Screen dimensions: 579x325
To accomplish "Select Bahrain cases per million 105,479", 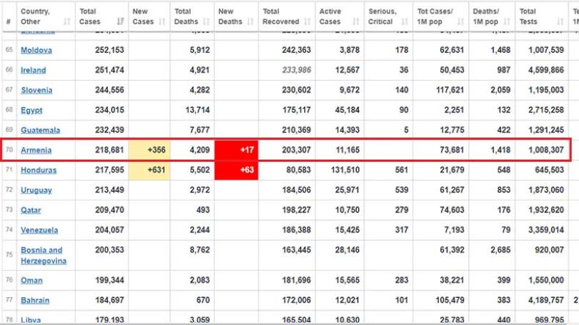I will (x=450, y=300).
